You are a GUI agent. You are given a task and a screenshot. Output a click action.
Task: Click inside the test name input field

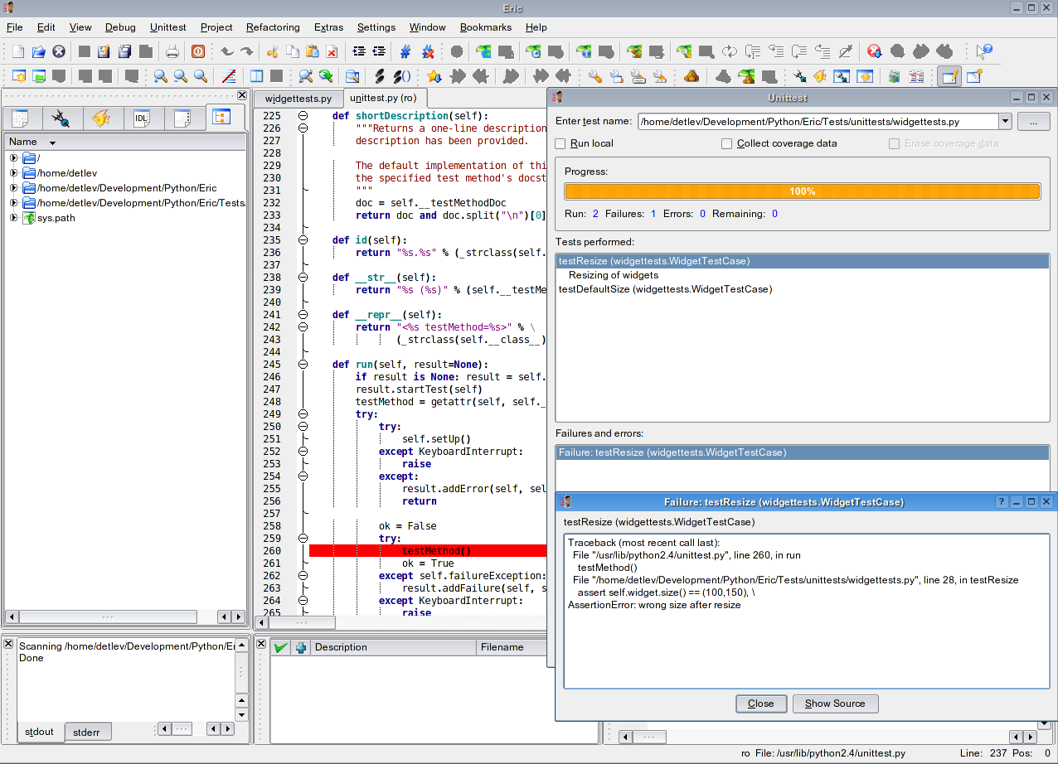(x=818, y=122)
